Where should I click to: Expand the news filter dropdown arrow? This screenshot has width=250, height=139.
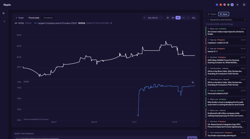(245, 20)
